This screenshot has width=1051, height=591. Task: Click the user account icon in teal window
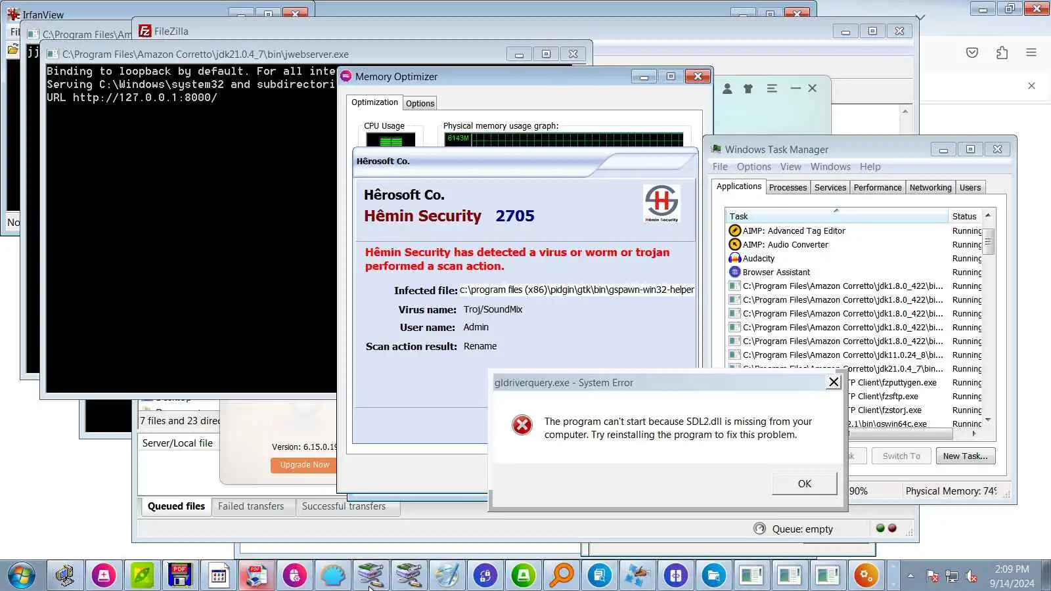[727, 89]
